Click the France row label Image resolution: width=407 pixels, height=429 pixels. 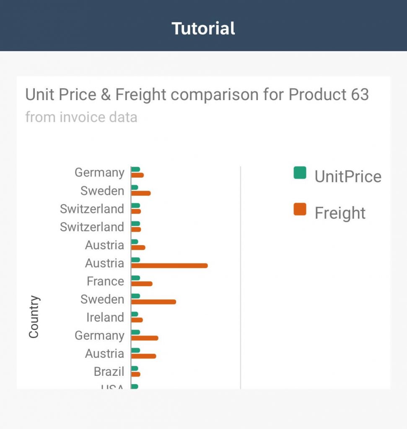coord(105,281)
